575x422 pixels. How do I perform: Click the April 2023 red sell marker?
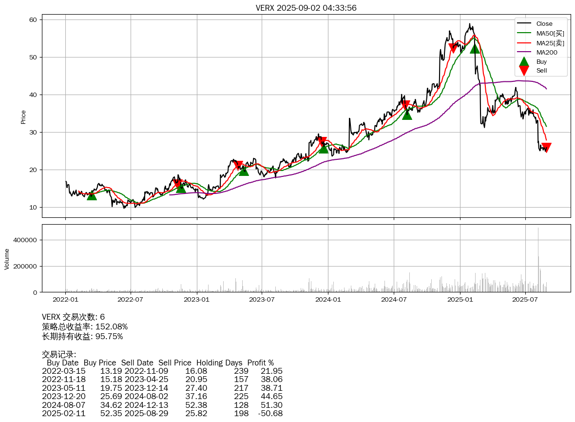238,165
